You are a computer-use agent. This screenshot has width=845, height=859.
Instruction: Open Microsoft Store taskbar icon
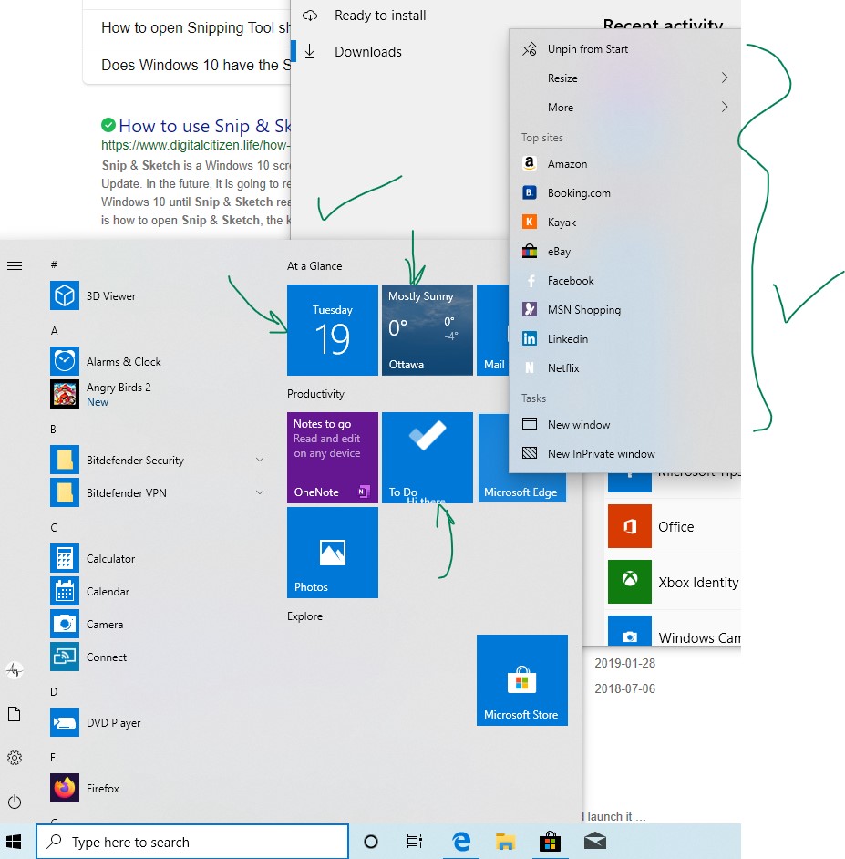tap(550, 842)
